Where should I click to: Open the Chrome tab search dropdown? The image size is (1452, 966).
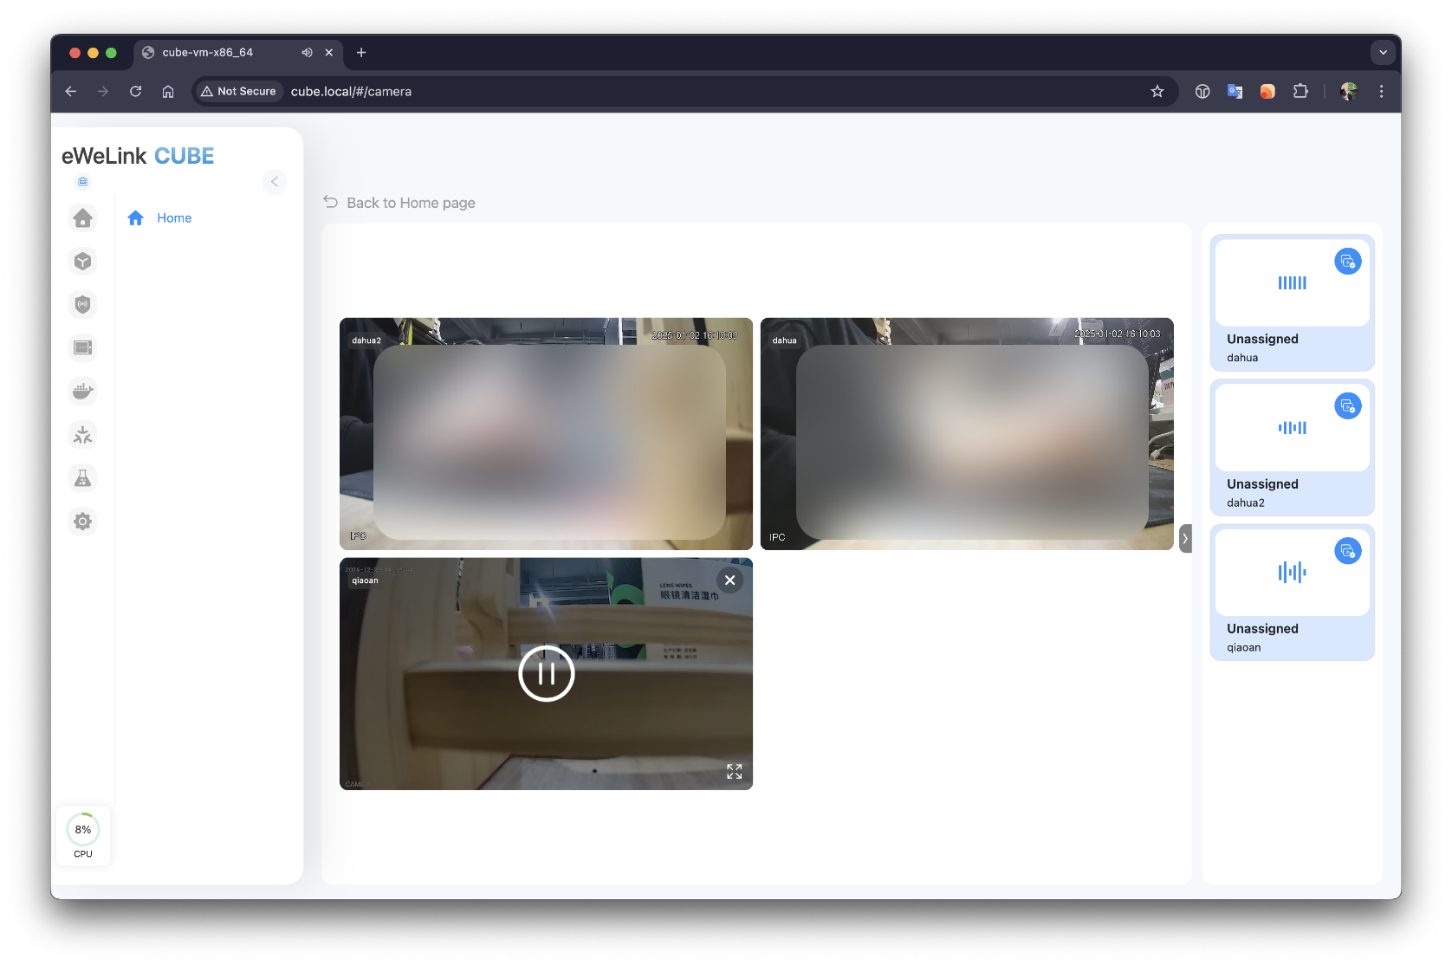1383,53
